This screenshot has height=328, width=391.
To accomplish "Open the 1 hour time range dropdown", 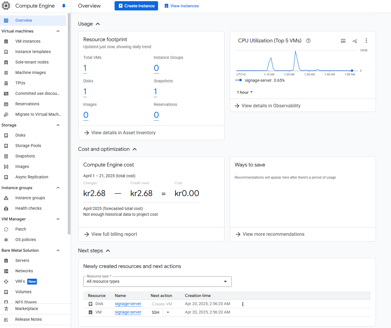I will 245,92.
